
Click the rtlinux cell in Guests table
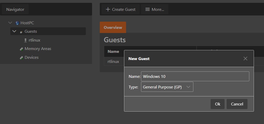tap(113, 62)
